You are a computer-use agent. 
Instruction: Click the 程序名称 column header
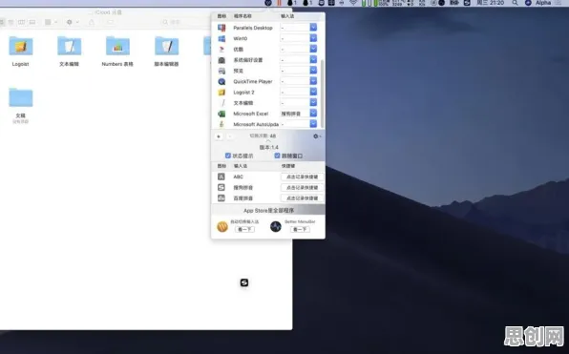[x=242, y=16]
